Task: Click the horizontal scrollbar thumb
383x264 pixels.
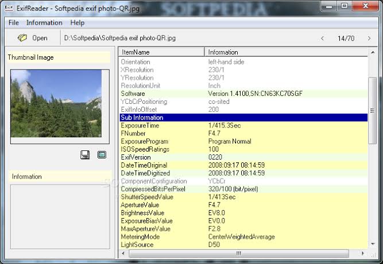Action: [x=238, y=253]
